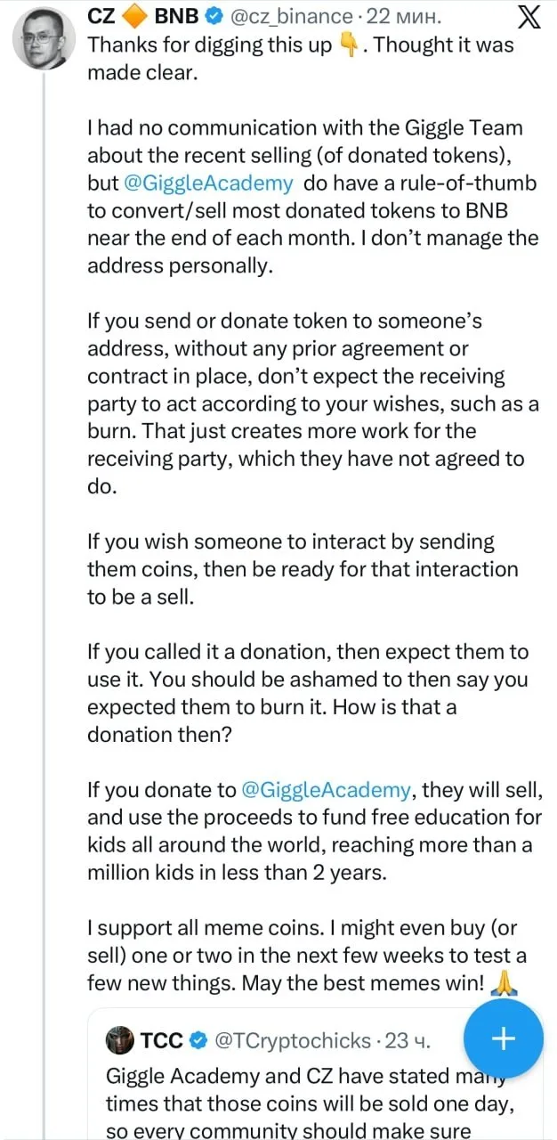
Task: Click TCC's blue verified checkmark
Action: [x=199, y=1039]
